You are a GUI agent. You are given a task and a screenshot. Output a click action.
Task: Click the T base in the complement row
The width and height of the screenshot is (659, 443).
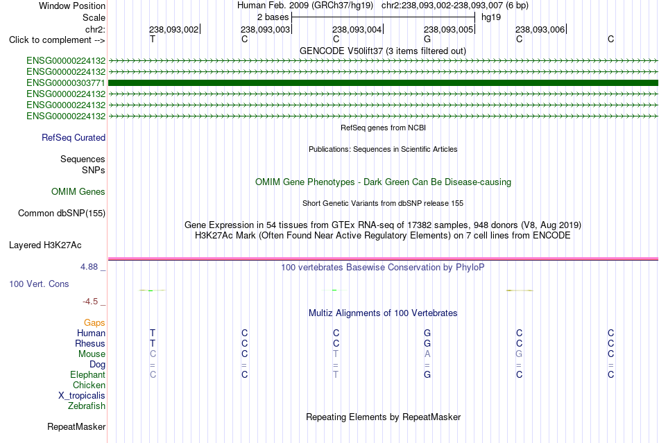153,40
